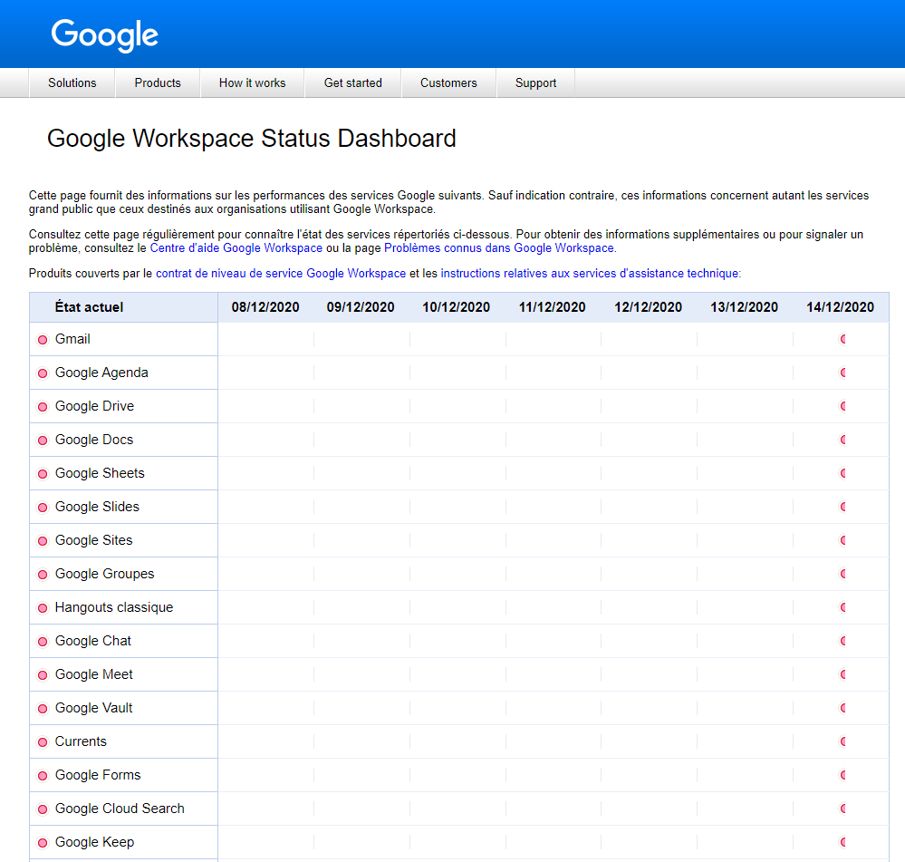This screenshot has height=862, width=905.
Task: Open Hangouts classique outage marker on 14/12/2020
Action: (x=842, y=606)
